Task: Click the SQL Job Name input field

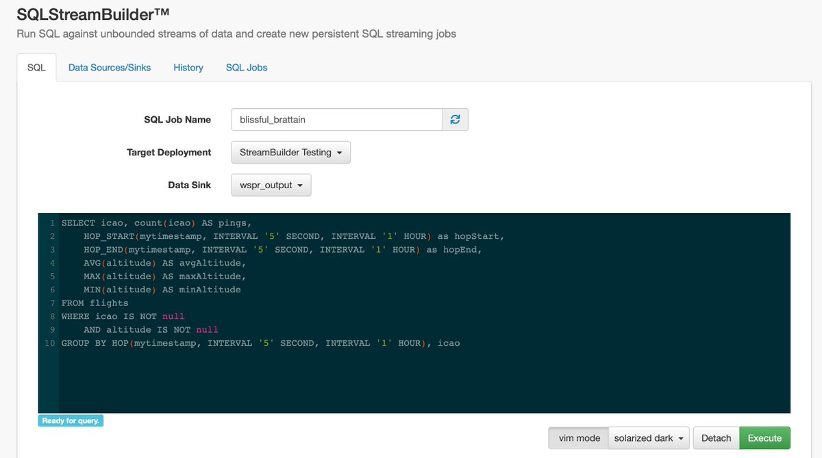Action: tap(336, 119)
